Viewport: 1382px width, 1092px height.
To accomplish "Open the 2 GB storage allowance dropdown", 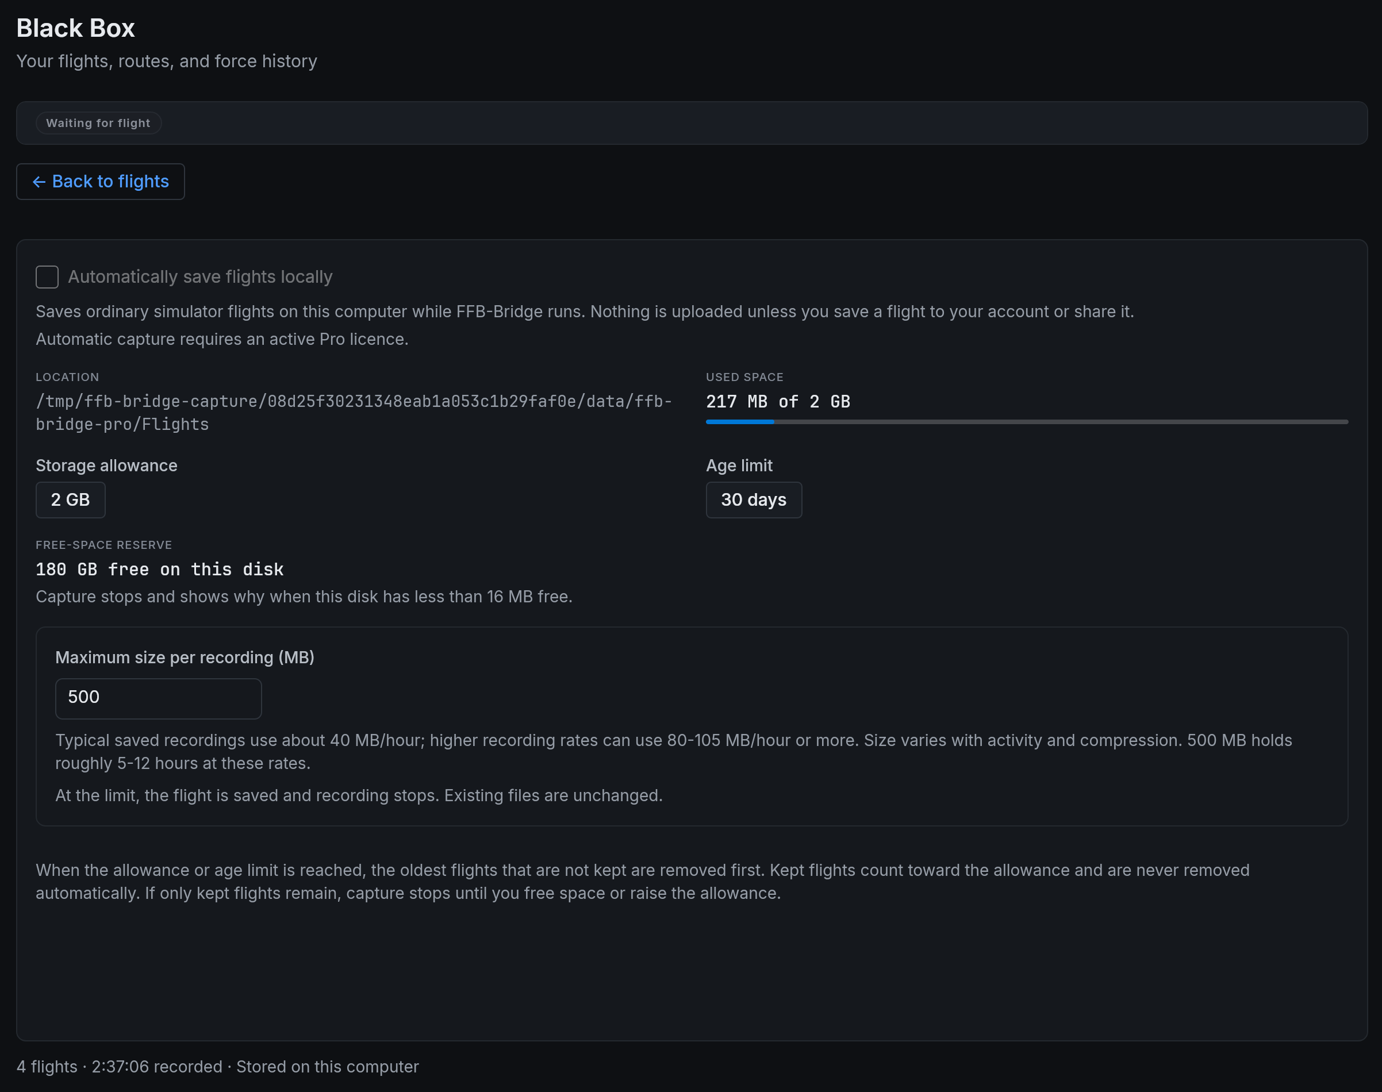I will tap(70, 500).
